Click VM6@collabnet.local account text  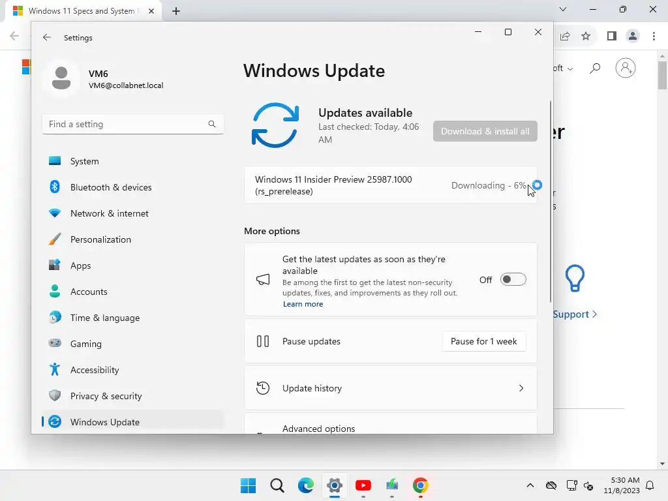click(x=126, y=85)
